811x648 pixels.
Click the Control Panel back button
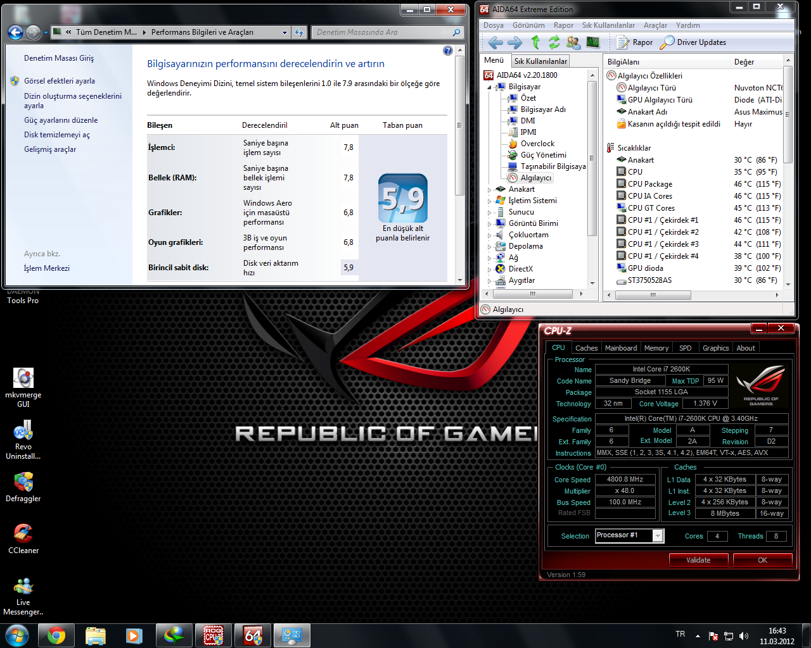(x=15, y=32)
